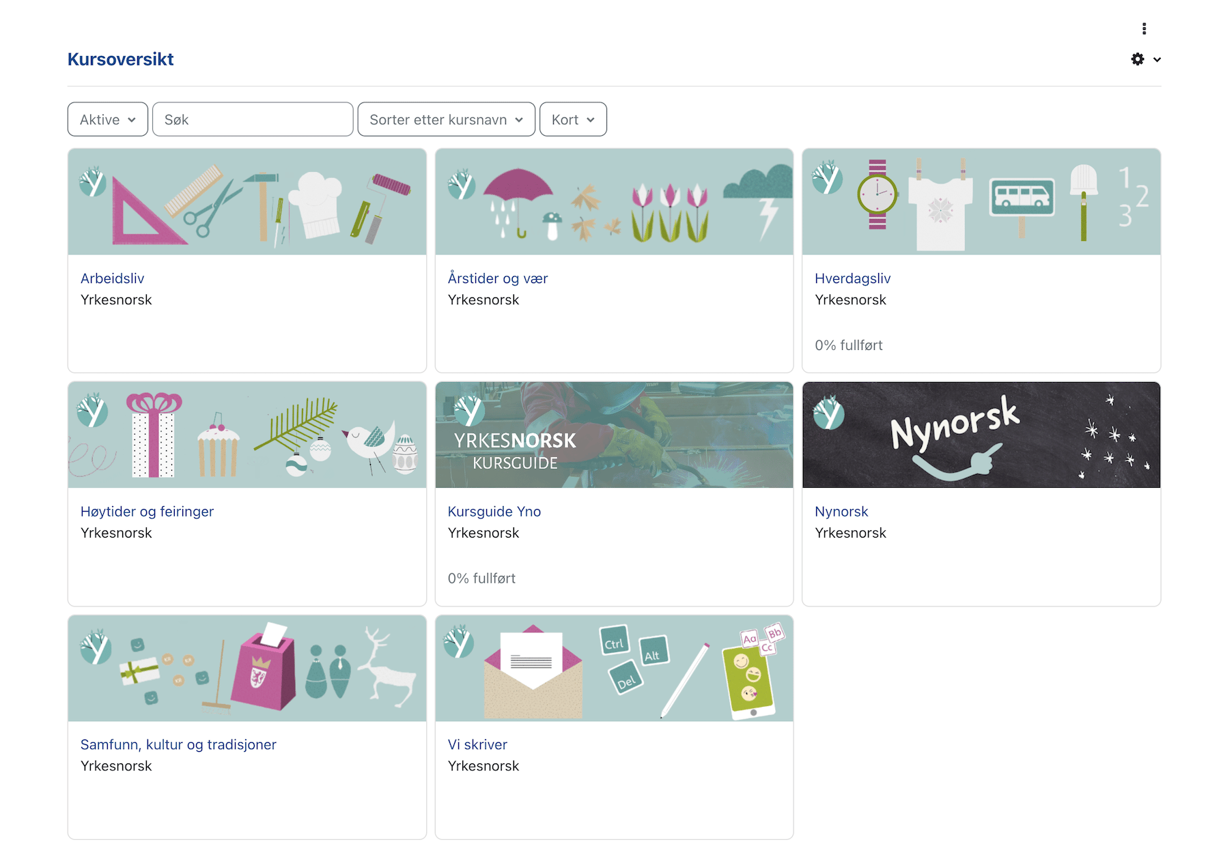Open the three-dot options menu
1206x848 pixels.
[1144, 29]
